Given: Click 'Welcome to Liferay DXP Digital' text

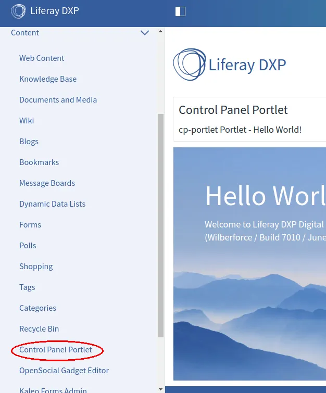Looking at the screenshot, I should pos(265,224).
